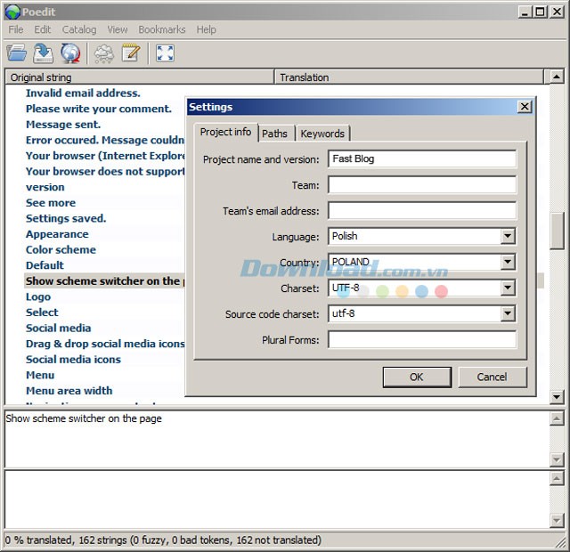
Task: Click the Update catalog globe icon
Action: coord(70,53)
